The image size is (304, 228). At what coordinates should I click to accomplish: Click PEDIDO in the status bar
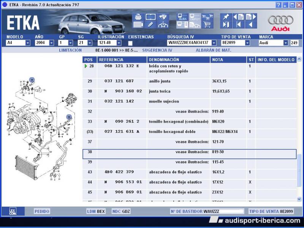(x=42, y=211)
